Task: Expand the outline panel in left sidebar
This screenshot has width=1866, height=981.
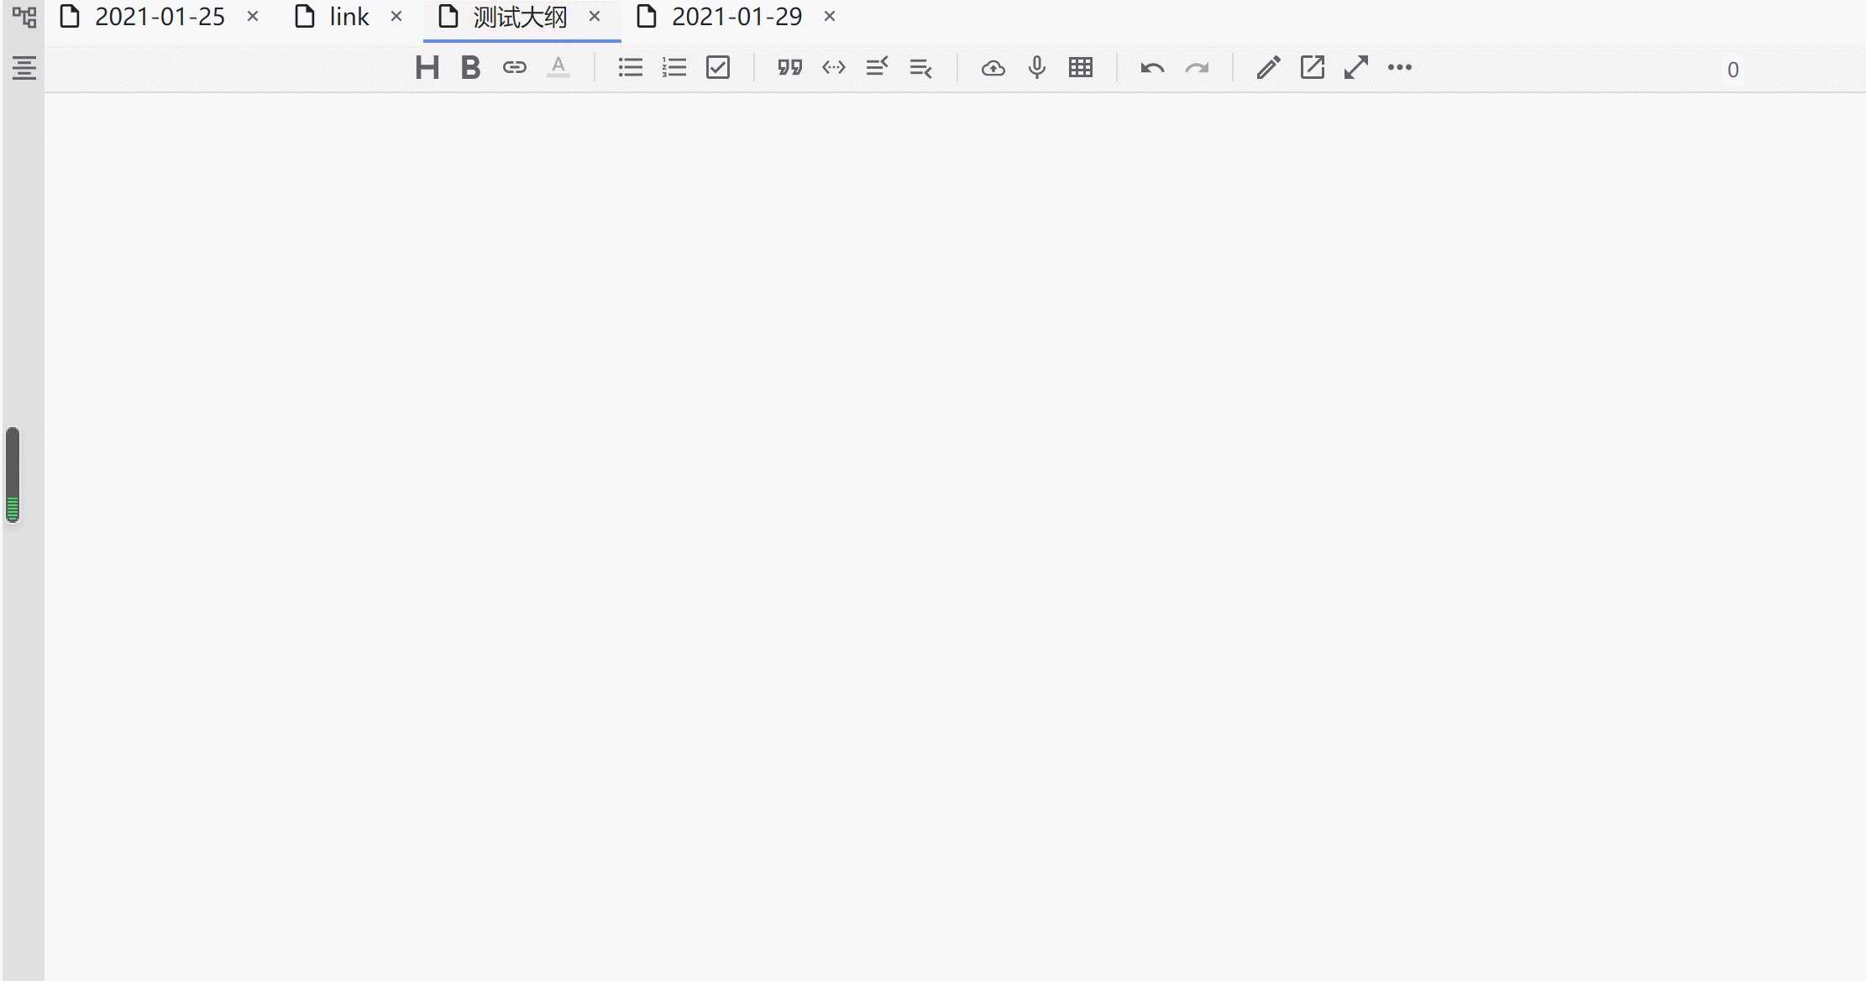Action: click(24, 68)
